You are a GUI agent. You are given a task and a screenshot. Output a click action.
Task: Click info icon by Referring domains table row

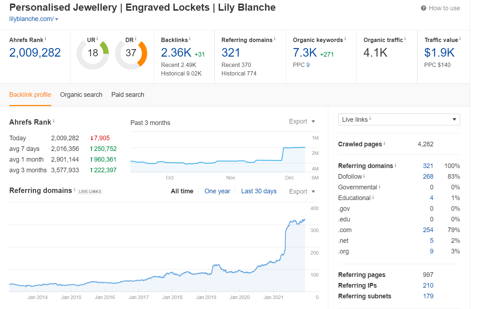(396, 165)
